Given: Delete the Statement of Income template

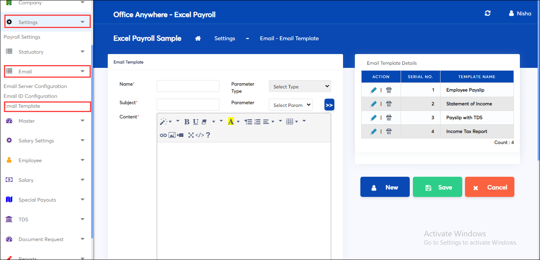Looking at the screenshot, I should coord(389,104).
